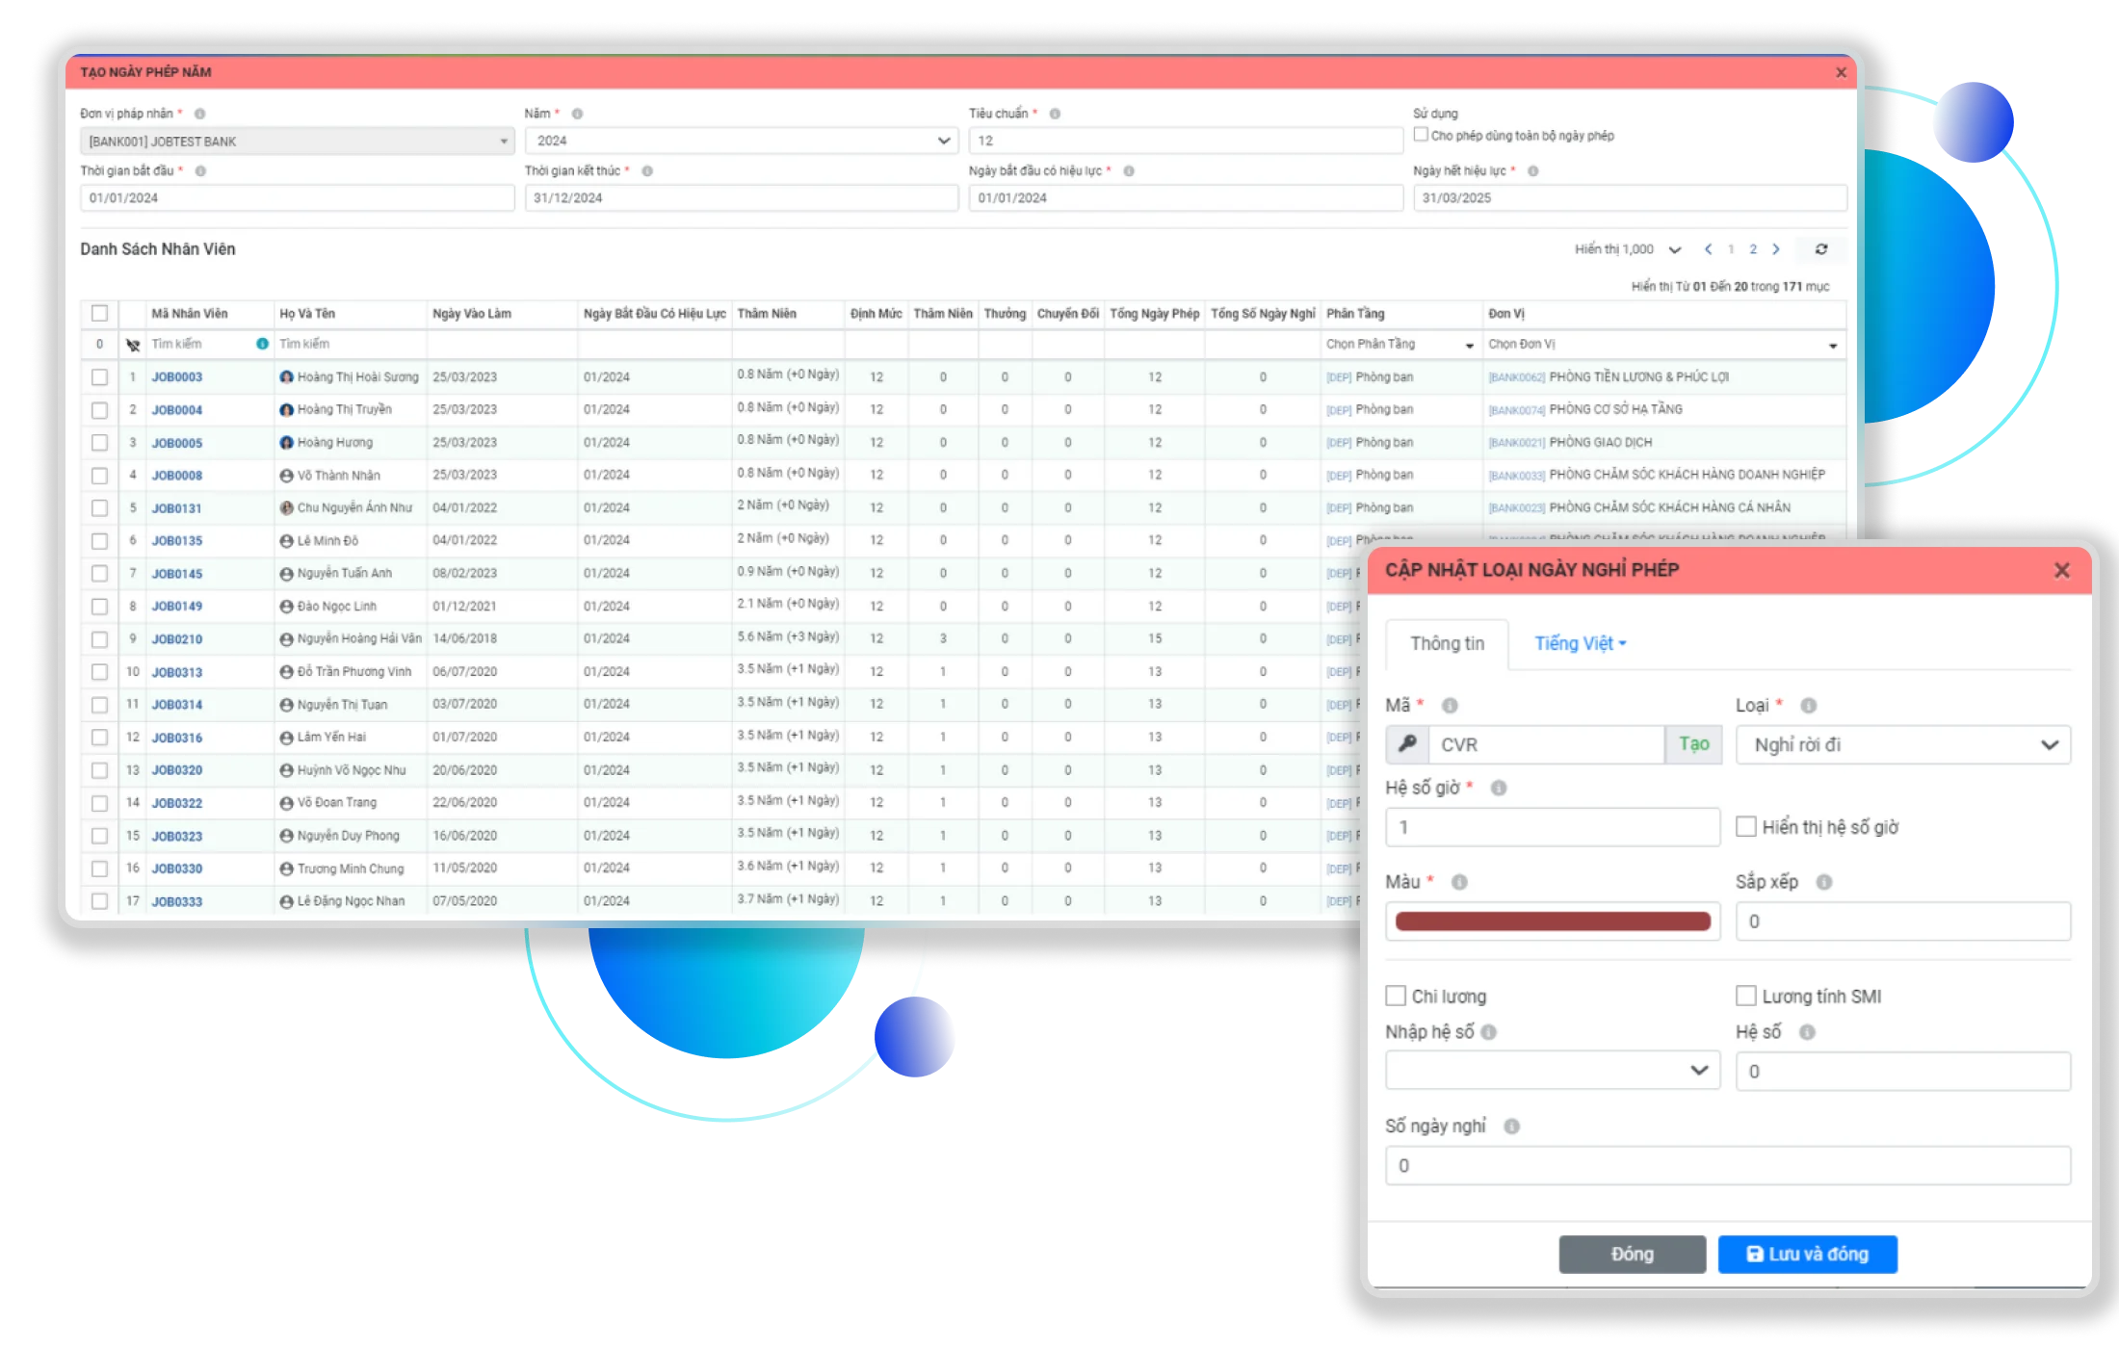Viewport: 2119px width, 1348px height.
Task: Open the Đơn vị pháp nhân dropdown
Action: [297, 142]
